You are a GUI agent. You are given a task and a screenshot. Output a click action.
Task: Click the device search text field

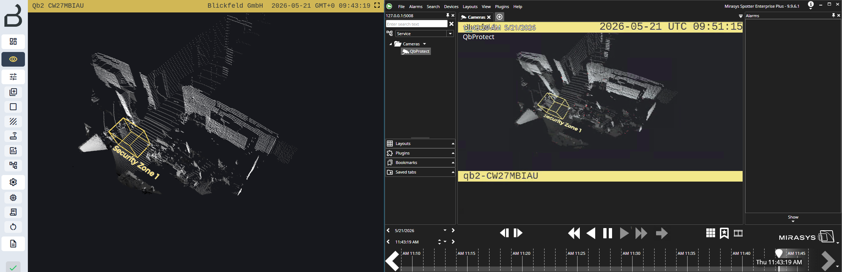coord(417,24)
